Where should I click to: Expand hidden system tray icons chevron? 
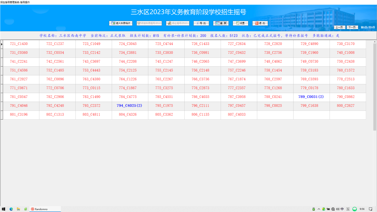[319, 209]
